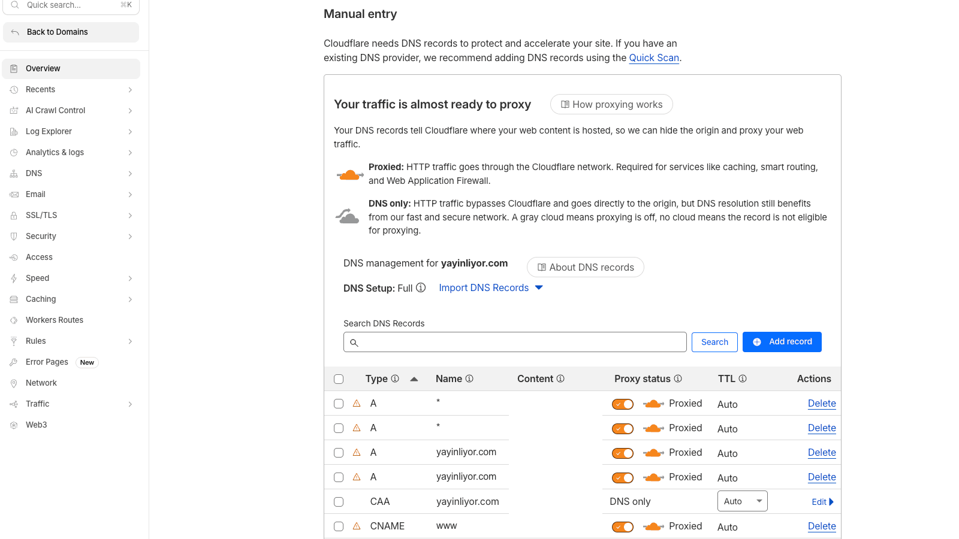This screenshot has height=539, width=959.
Task: Go to Overview in the sidebar
Action: [x=43, y=69]
